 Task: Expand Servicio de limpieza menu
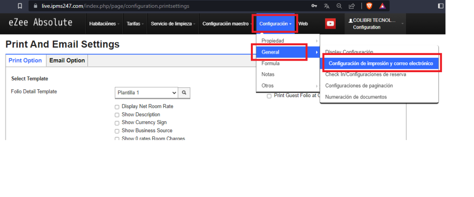173,24
